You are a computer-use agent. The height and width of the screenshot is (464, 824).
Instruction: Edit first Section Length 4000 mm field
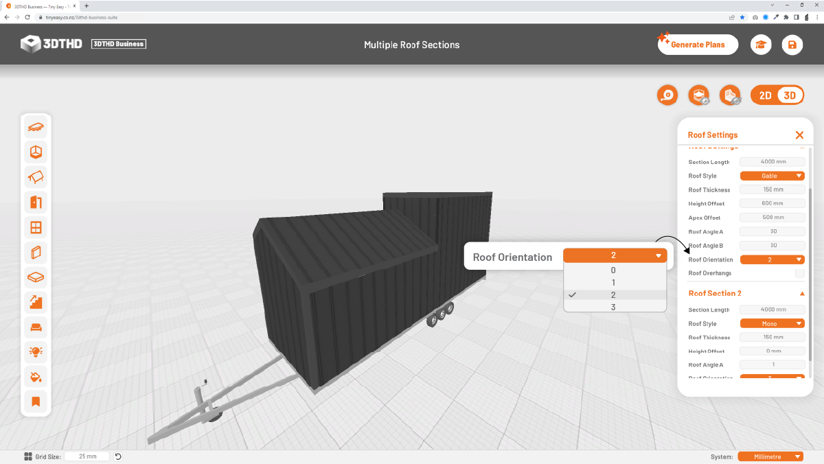click(772, 162)
